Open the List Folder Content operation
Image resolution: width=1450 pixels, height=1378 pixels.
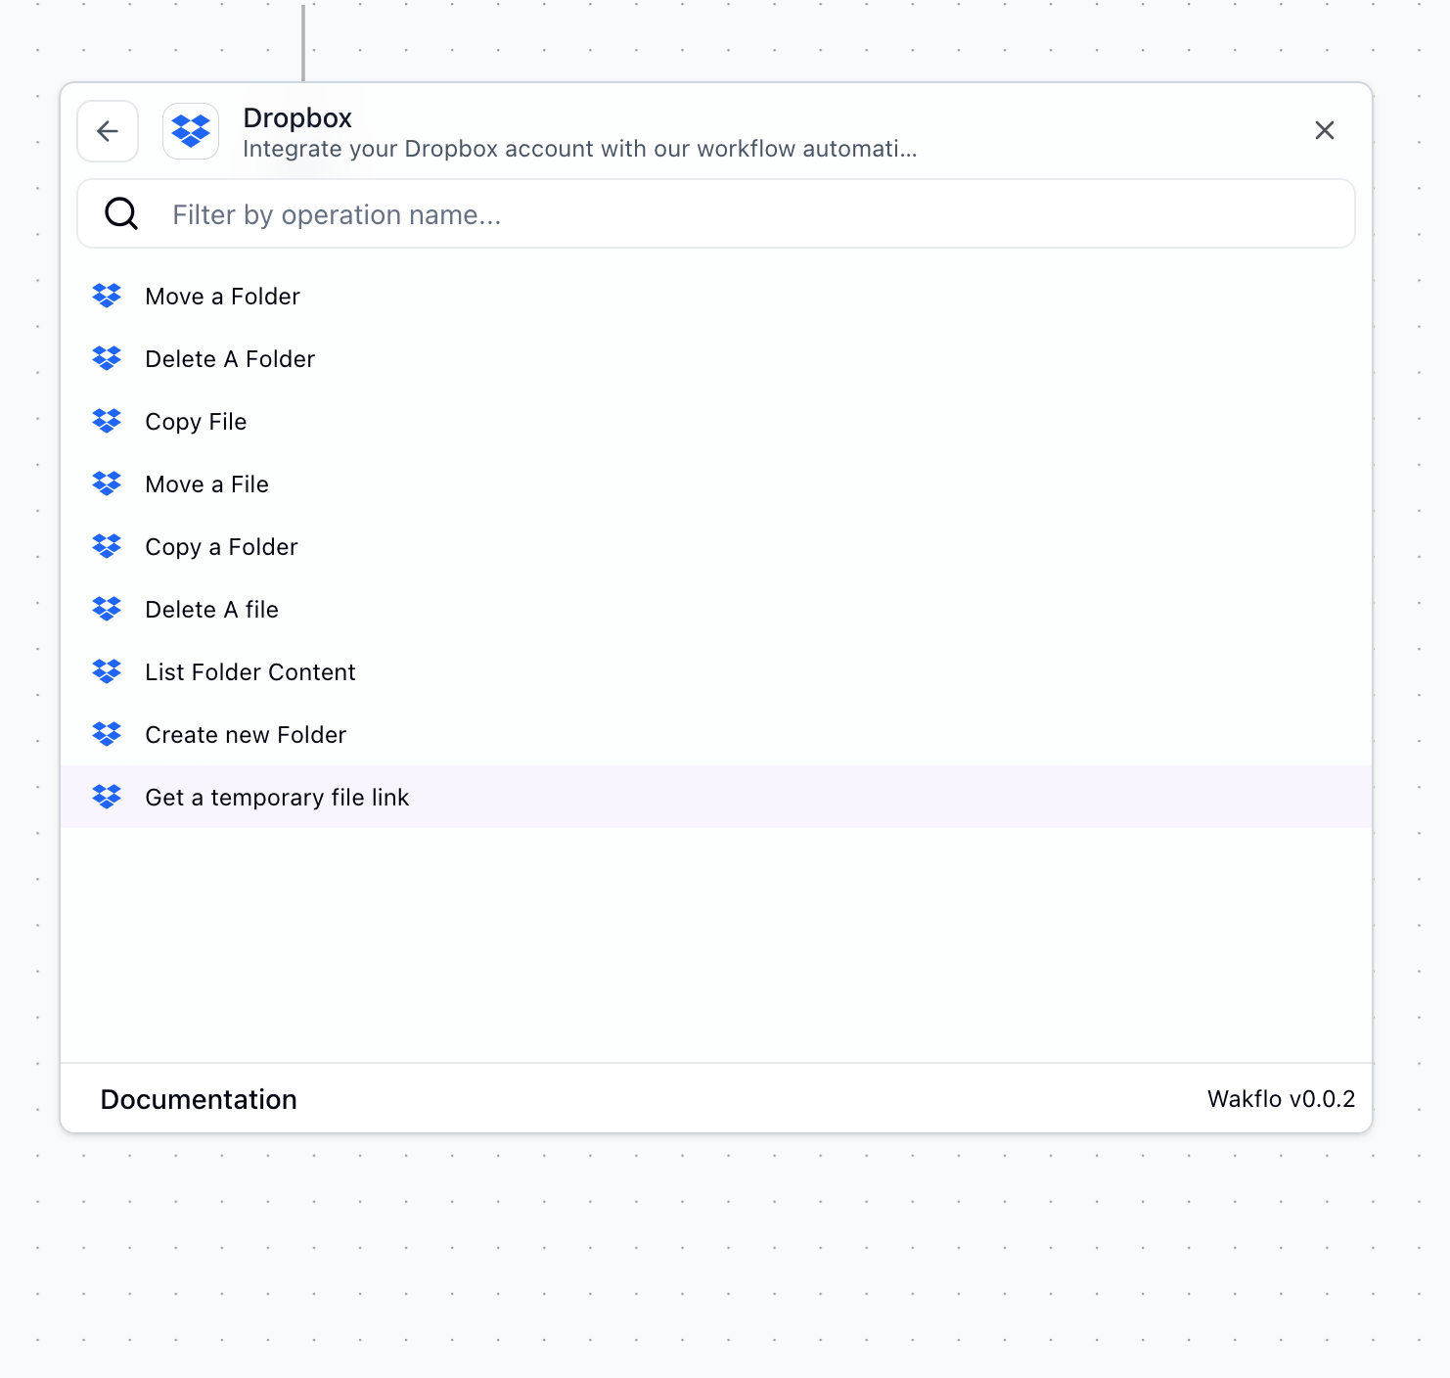pyautogui.click(x=249, y=671)
